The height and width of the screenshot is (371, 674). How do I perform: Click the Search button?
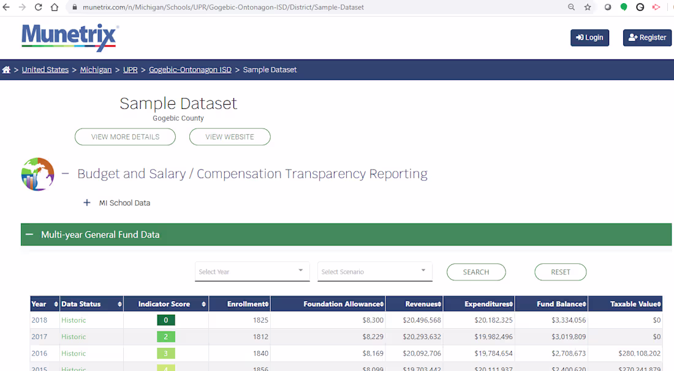[x=476, y=272]
